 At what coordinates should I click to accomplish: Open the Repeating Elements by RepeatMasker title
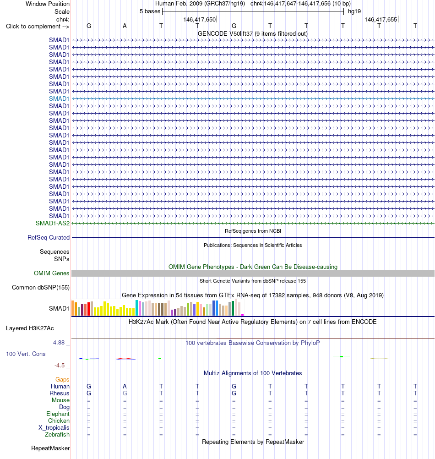[253, 442]
